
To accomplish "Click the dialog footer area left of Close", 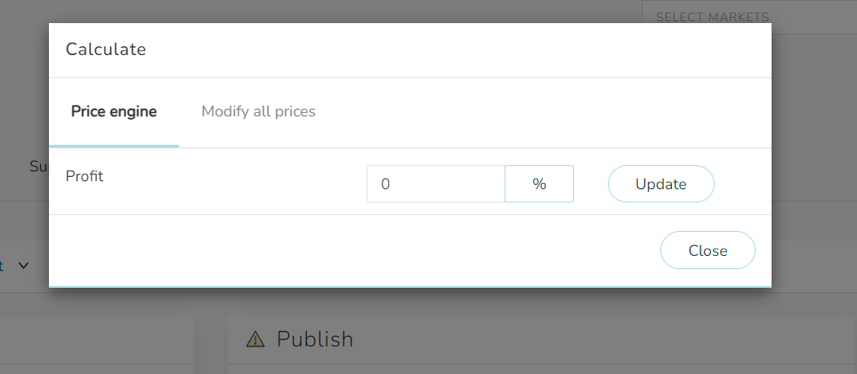I will point(354,250).
